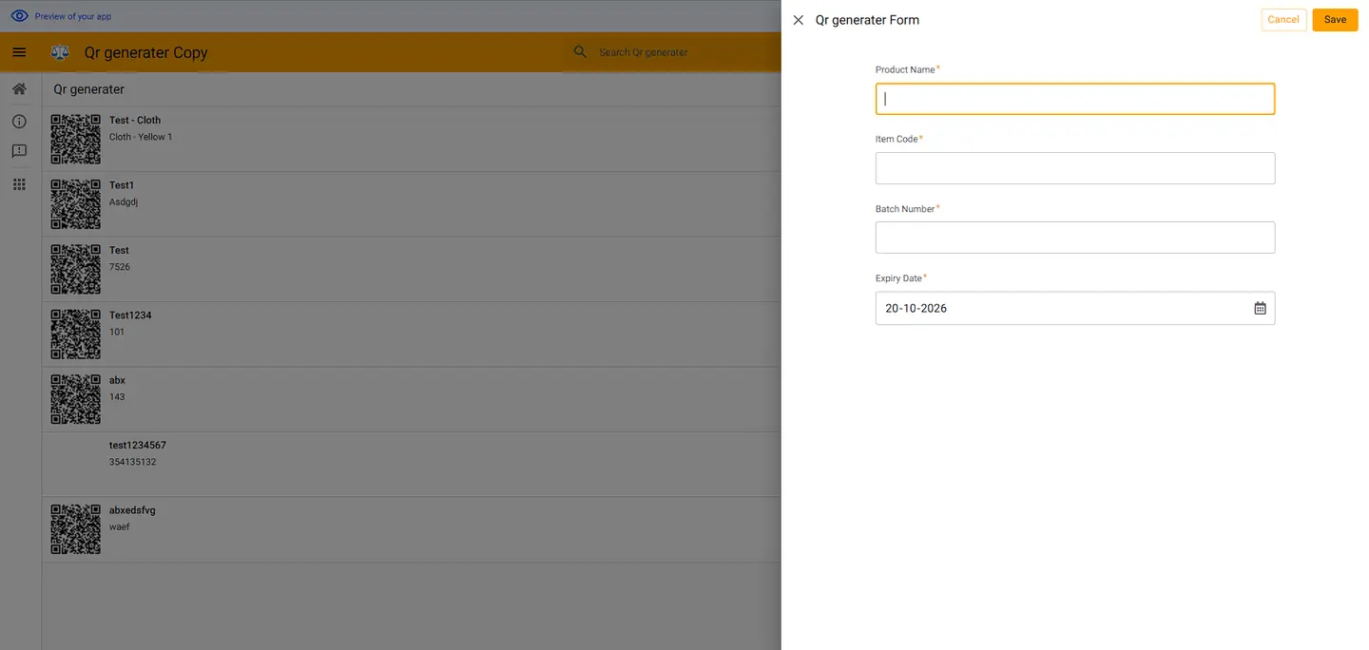
Task: Select the 'abxedsfvg' row title
Action: click(132, 510)
